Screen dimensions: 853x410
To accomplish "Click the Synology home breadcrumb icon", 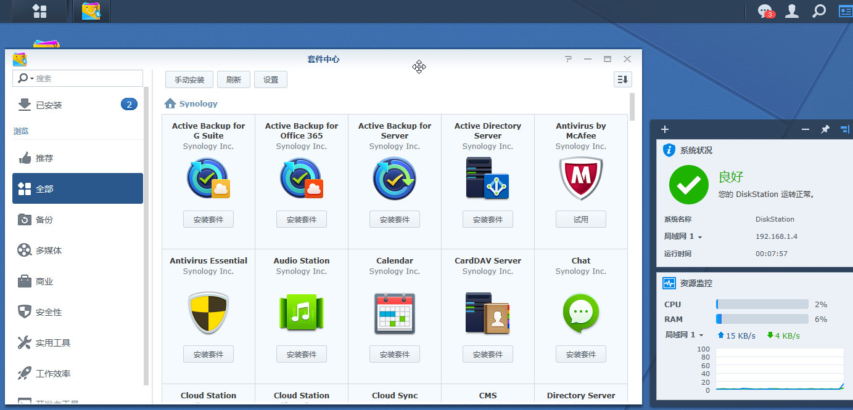I will coord(170,103).
